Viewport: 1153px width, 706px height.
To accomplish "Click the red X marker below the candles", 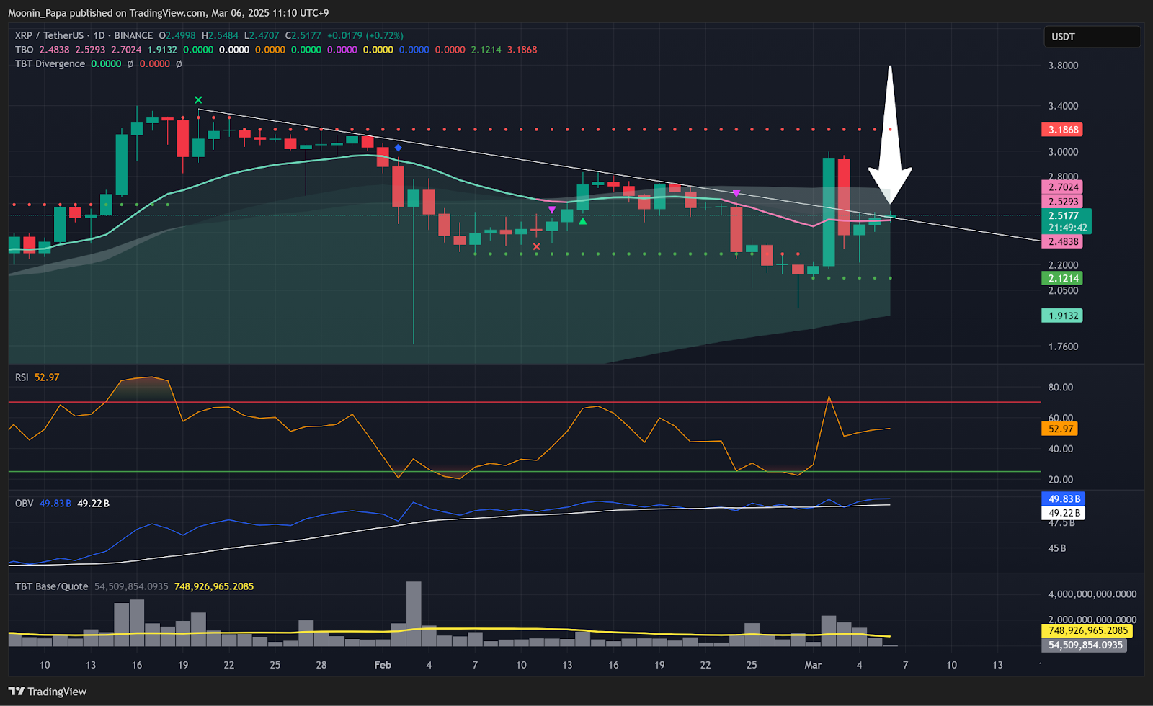I will 536,247.
